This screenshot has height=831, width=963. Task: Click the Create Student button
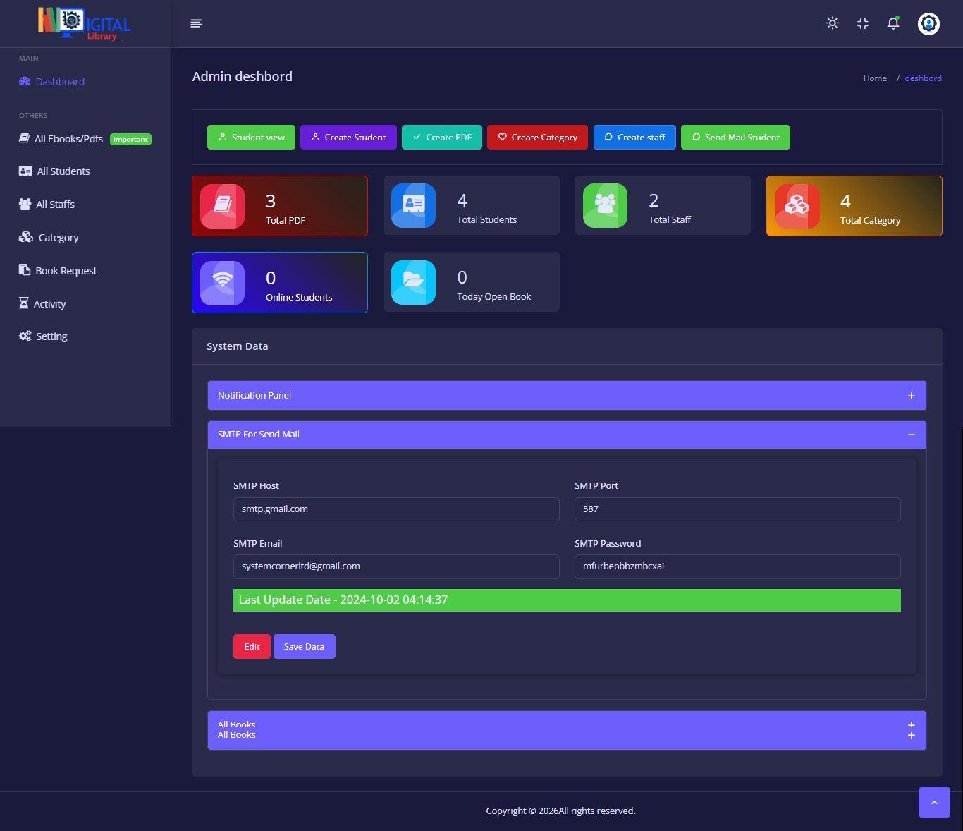tap(348, 138)
